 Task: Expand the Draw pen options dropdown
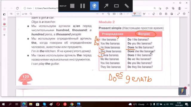[139, 14]
